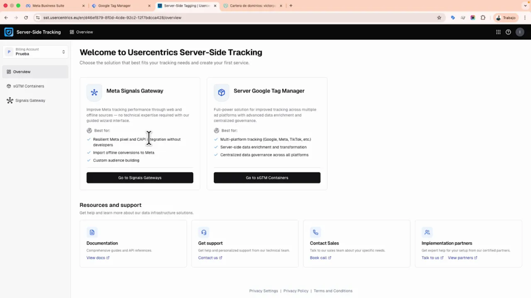Click the Documentation card icon
Screen dimensions: 531x298
[92, 232]
